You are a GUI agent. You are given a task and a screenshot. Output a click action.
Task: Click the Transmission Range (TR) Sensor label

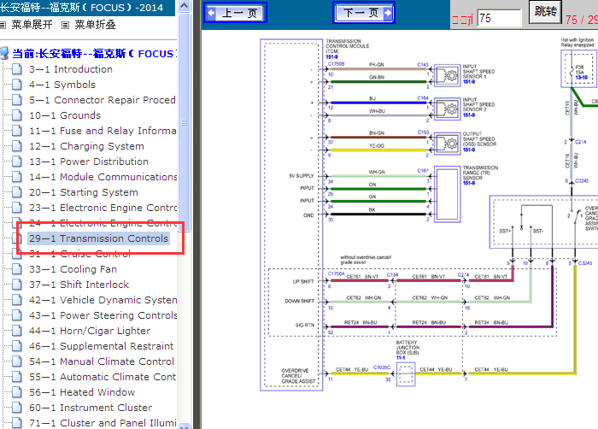point(480,173)
